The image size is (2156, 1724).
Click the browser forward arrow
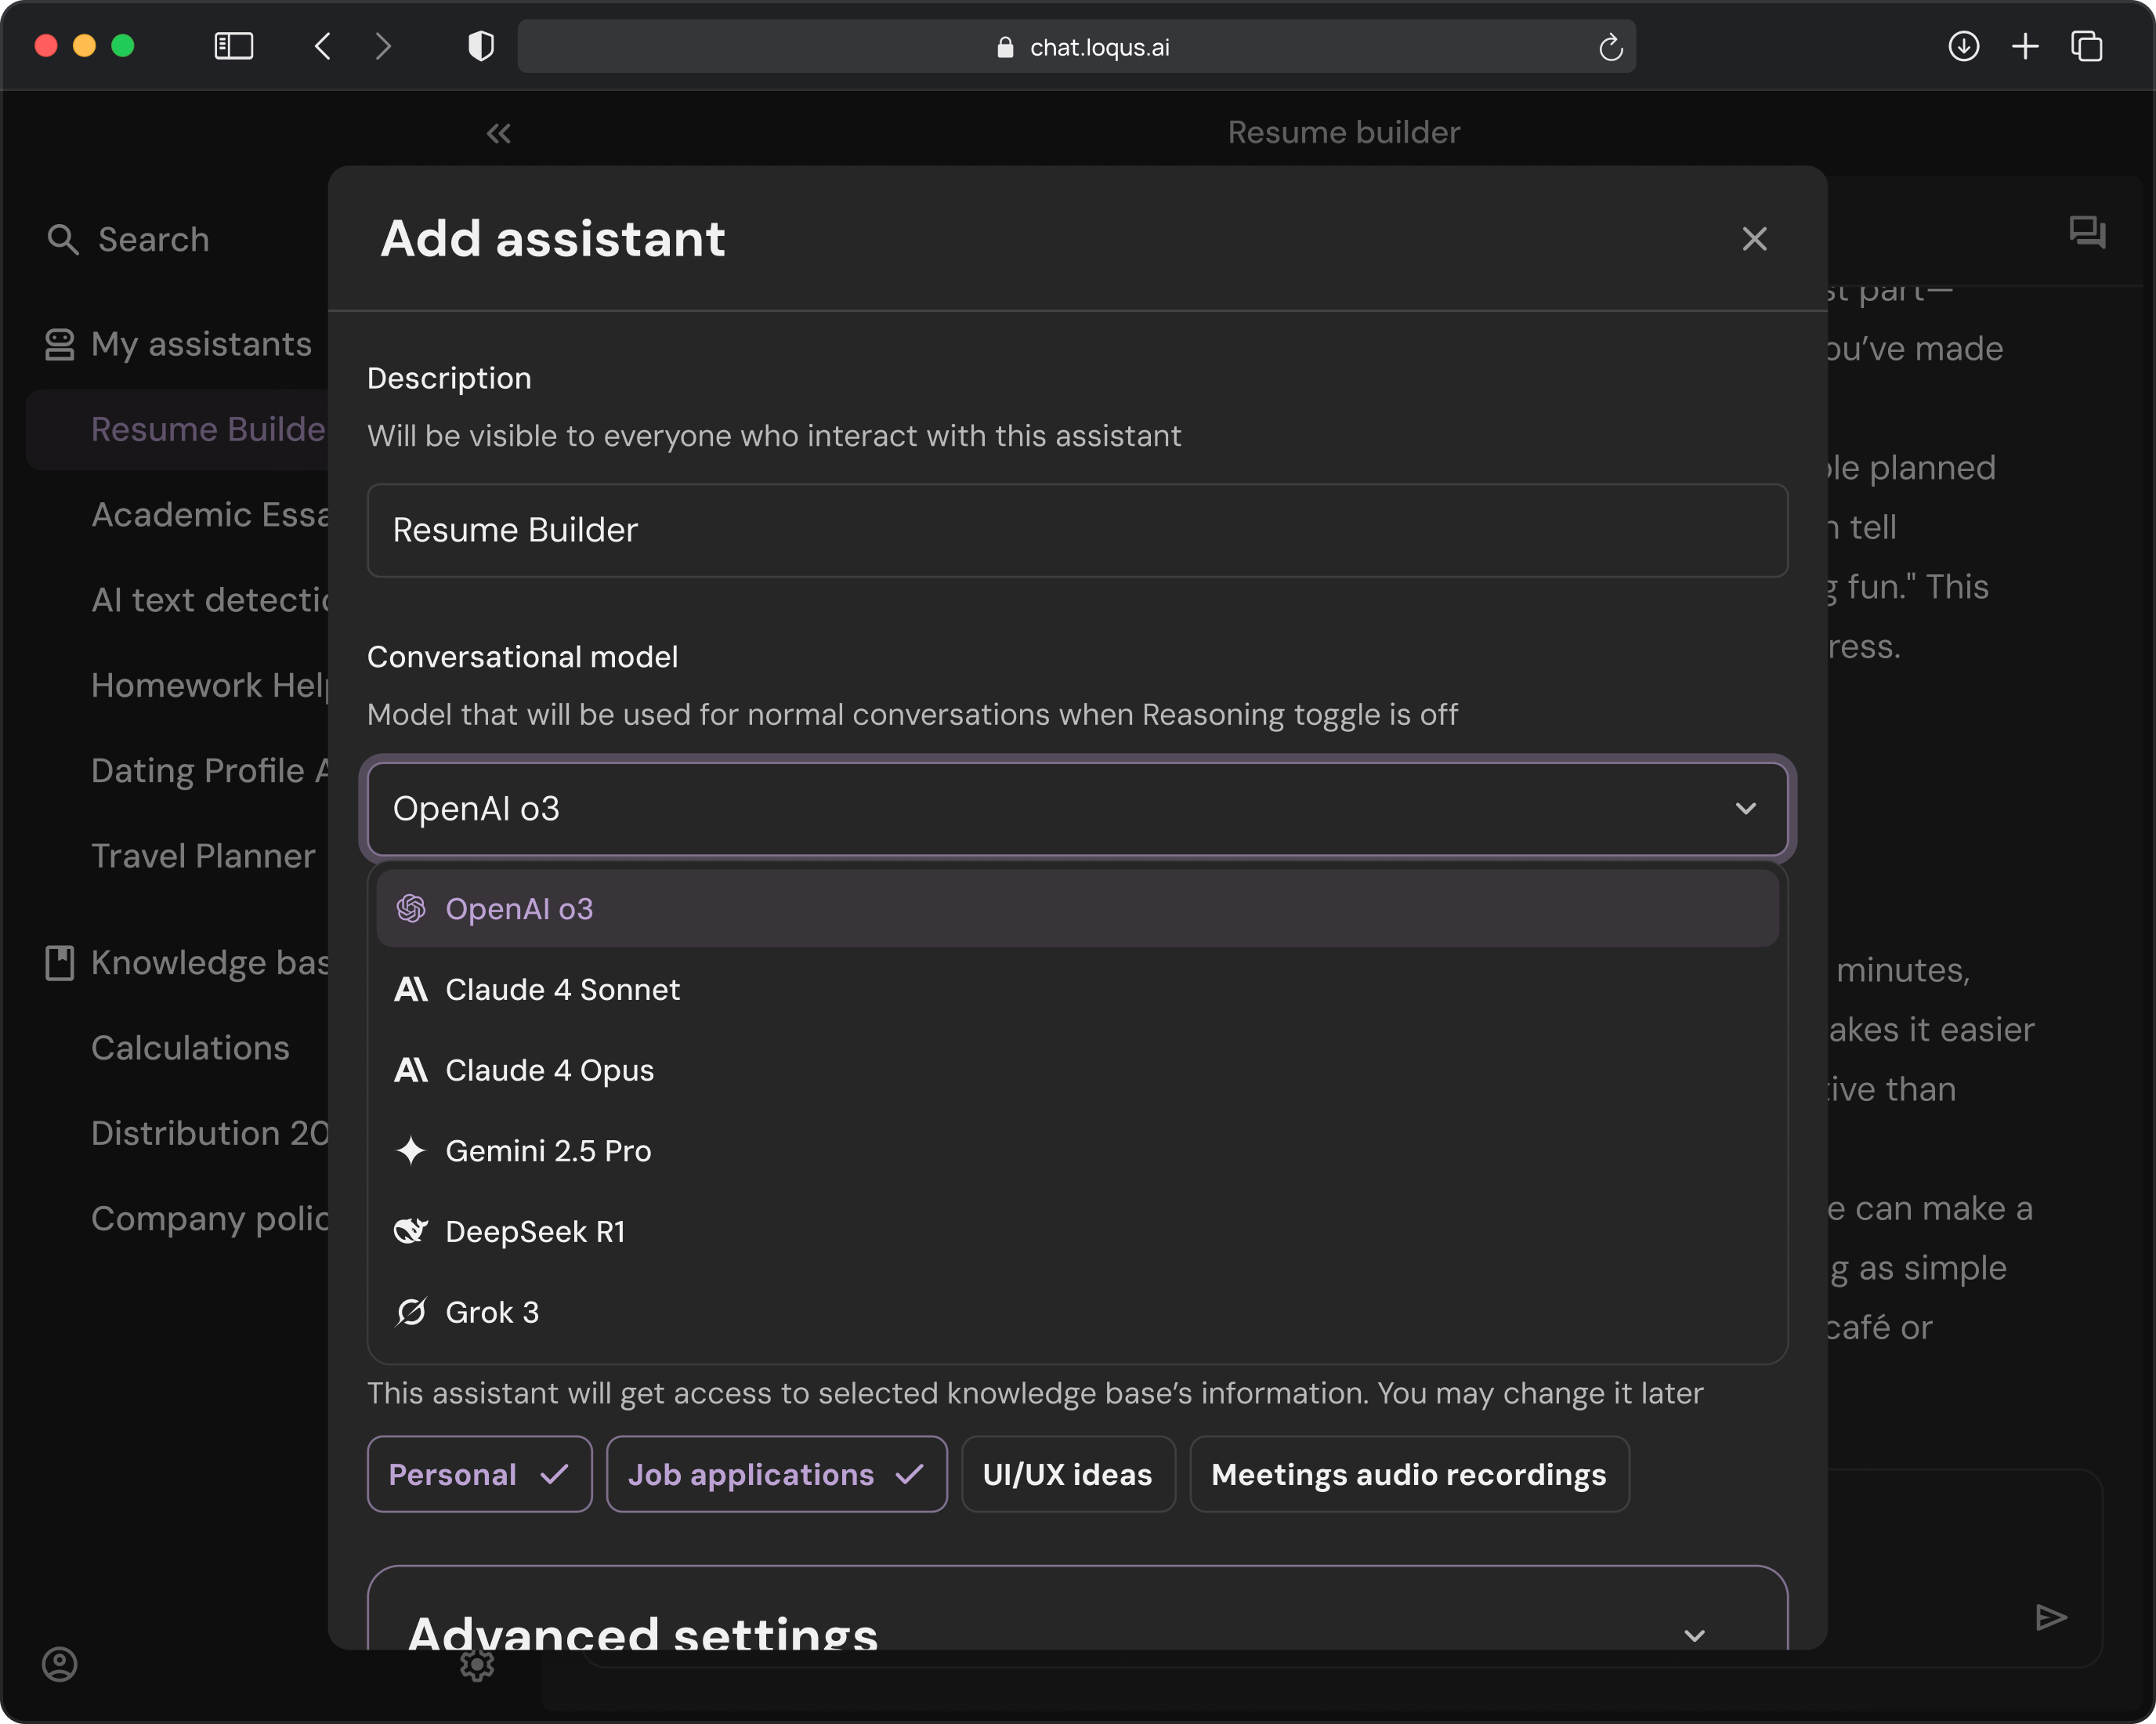click(x=383, y=46)
